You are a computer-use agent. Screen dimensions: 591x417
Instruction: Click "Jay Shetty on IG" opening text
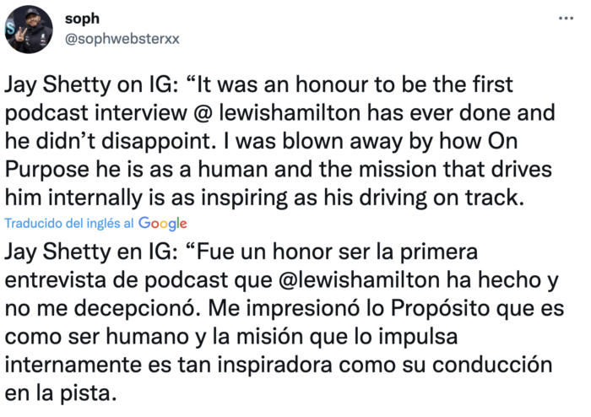click(87, 86)
